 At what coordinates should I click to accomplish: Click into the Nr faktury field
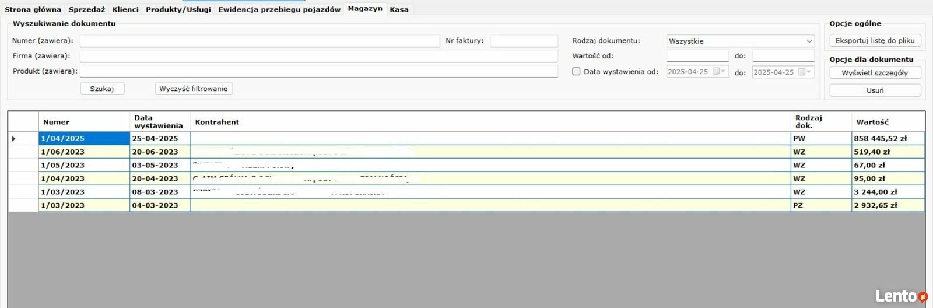(x=524, y=41)
